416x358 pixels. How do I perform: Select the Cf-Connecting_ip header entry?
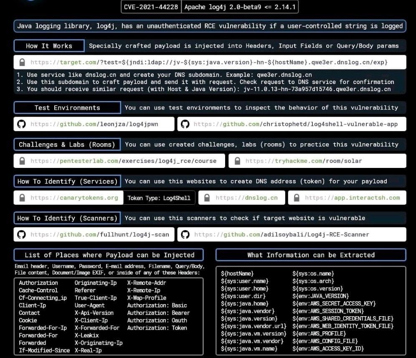coord(43,298)
